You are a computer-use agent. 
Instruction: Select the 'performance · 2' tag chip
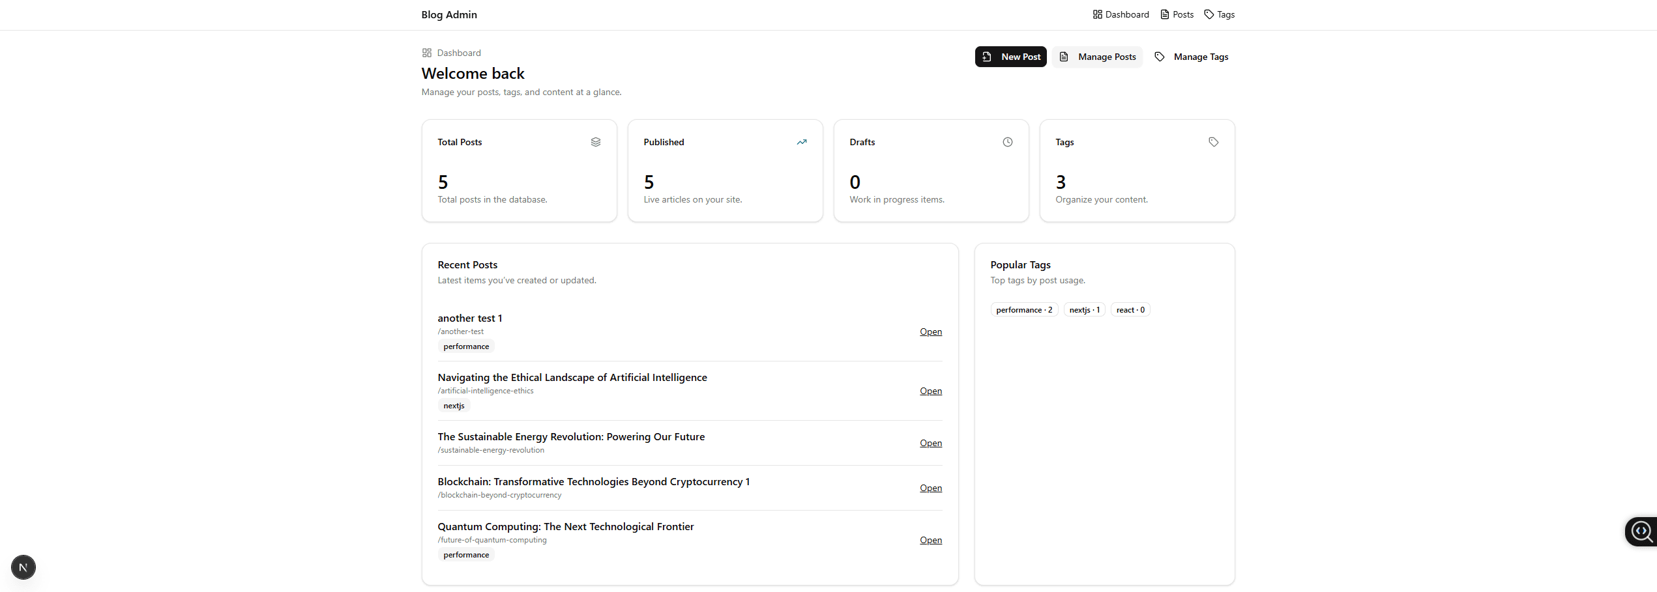pos(1023,309)
